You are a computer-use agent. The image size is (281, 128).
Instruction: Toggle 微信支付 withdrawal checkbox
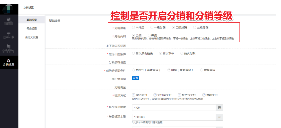[x=133, y=95]
